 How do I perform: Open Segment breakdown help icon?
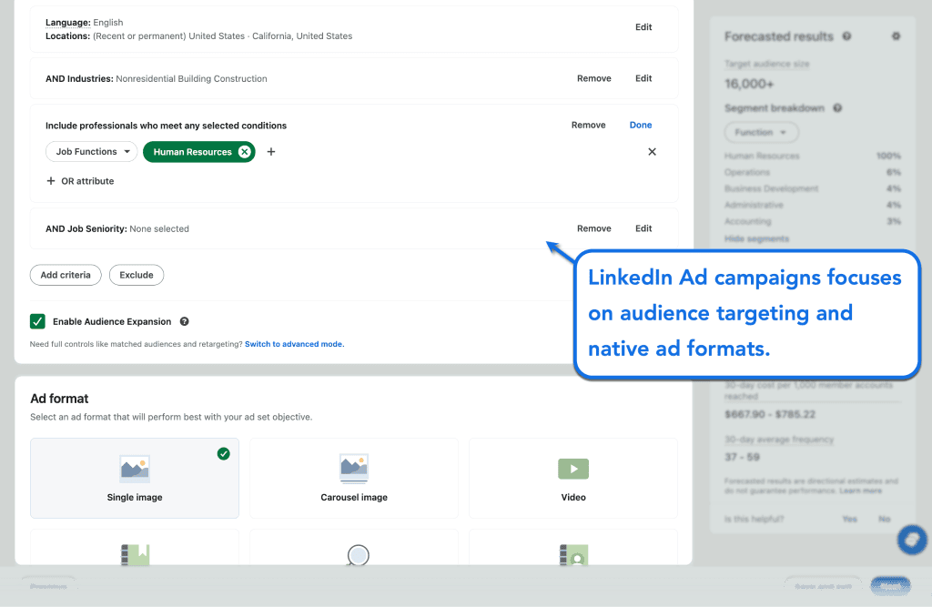coord(837,108)
